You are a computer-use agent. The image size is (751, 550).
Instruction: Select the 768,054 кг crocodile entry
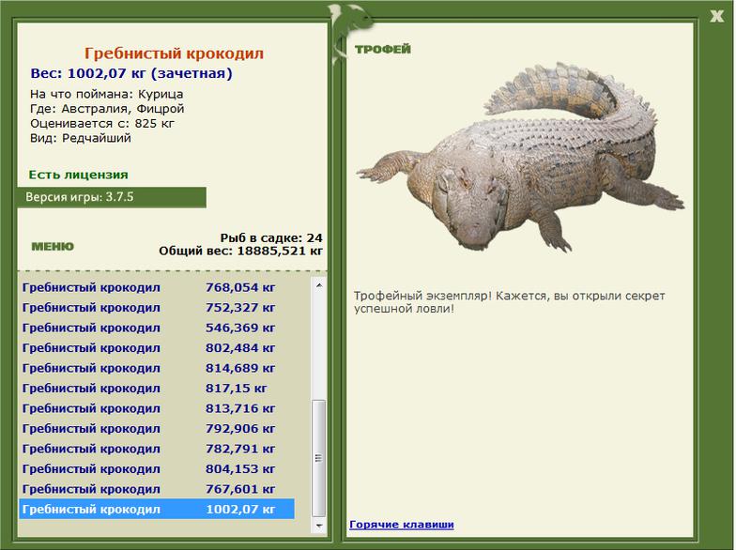pos(157,288)
